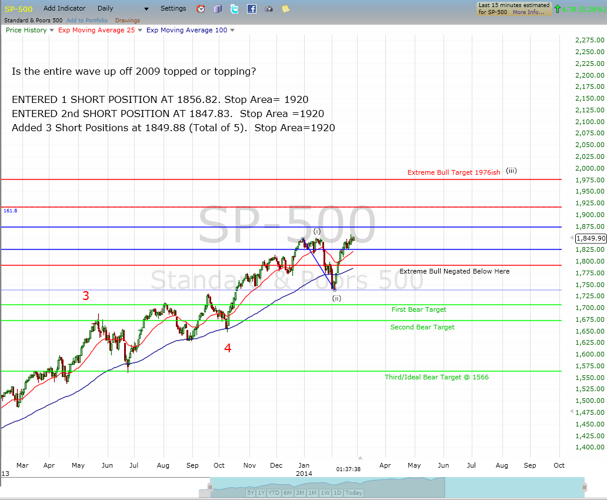This screenshot has height=500, width=607.
Task: Open the Settings menu
Action: [x=173, y=8]
